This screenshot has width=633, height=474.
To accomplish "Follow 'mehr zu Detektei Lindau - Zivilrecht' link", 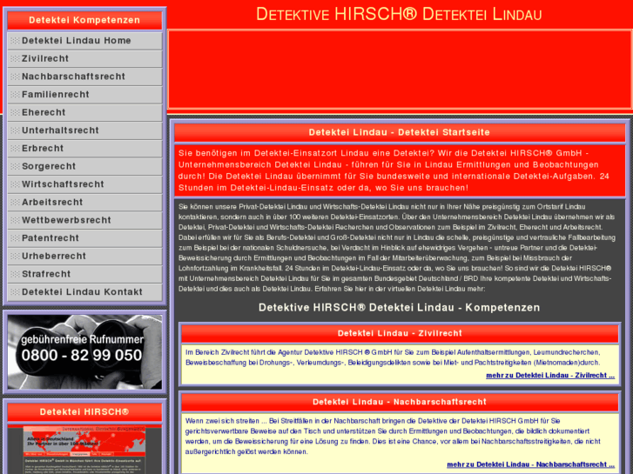I will click(550, 376).
